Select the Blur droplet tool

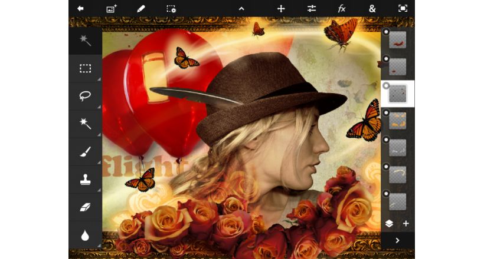click(85, 235)
